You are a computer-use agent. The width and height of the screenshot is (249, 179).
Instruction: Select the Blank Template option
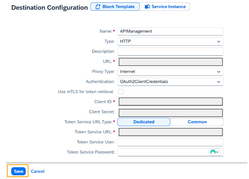pos(115,7)
